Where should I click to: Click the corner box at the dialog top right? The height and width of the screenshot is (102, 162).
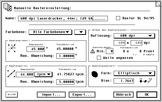[158, 4]
